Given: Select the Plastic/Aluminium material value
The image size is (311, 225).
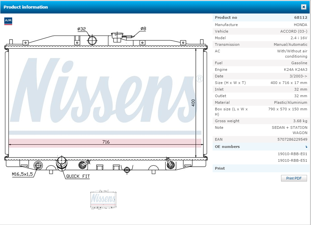Looking at the screenshot, I should tap(291, 102).
